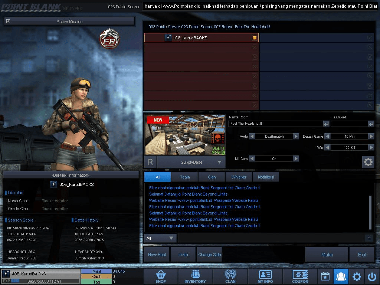Click the Exit room button
Screen dimensions: 380x285
tap(362, 255)
